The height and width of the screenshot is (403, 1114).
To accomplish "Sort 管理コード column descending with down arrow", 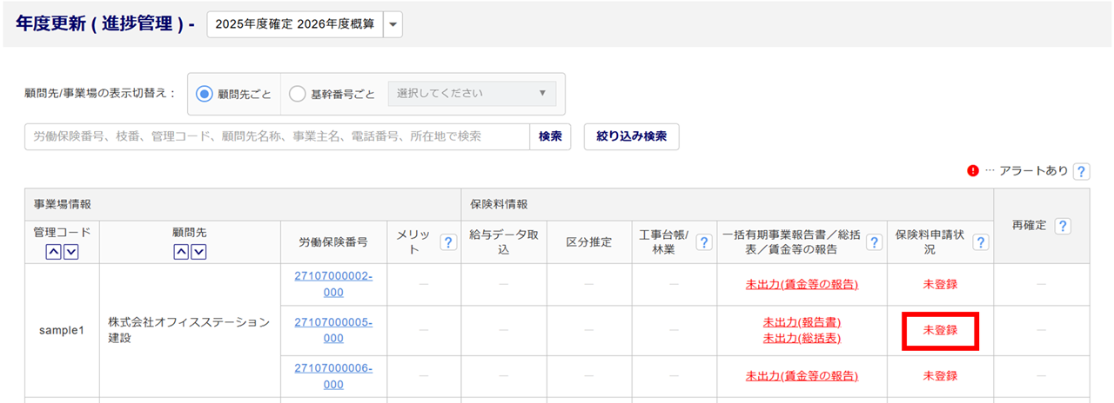I will tap(71, 251).
